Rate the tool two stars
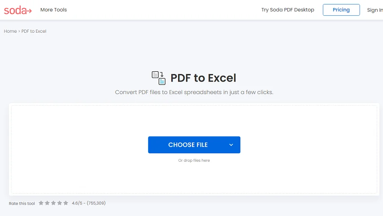The width and height of the screenshot is (383, 216). (x=47, y=203)
